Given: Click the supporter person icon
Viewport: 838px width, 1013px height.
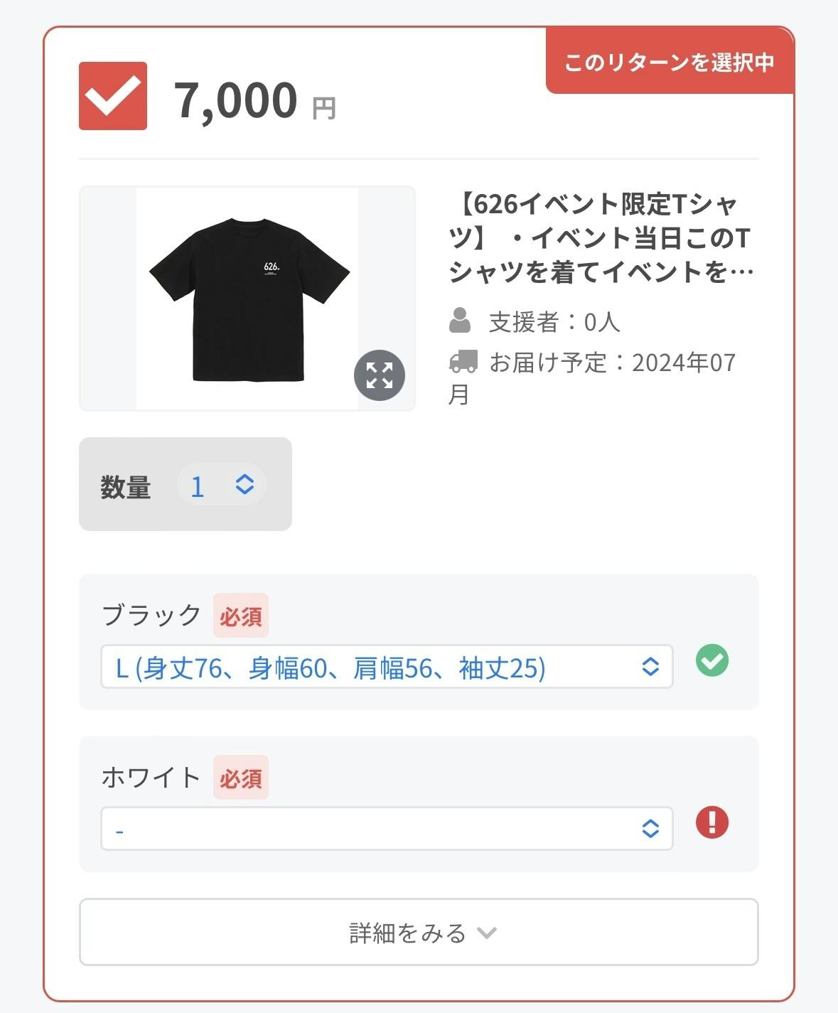Looking at the screenshot, I should click(460, 321).
